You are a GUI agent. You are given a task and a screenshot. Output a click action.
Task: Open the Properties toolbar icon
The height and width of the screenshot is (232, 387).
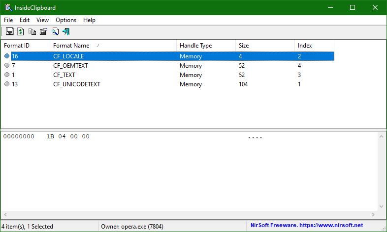(43, 31)
